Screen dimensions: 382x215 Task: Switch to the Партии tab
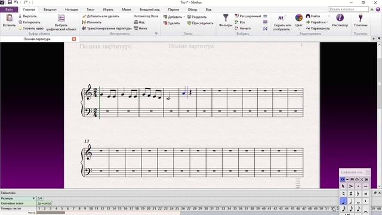pos(174,10)
